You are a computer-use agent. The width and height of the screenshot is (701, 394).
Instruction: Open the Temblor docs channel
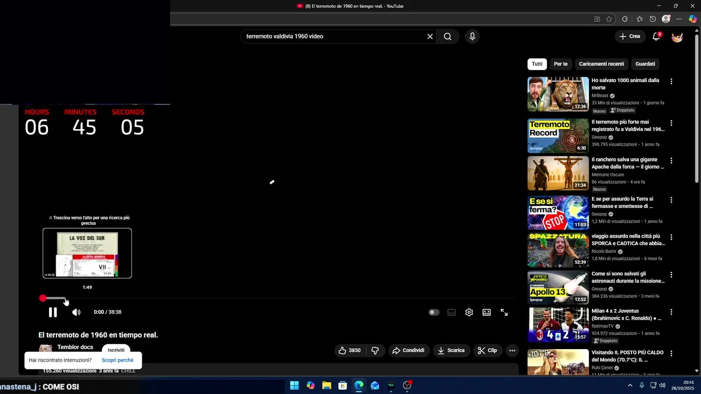click(75, 347)
